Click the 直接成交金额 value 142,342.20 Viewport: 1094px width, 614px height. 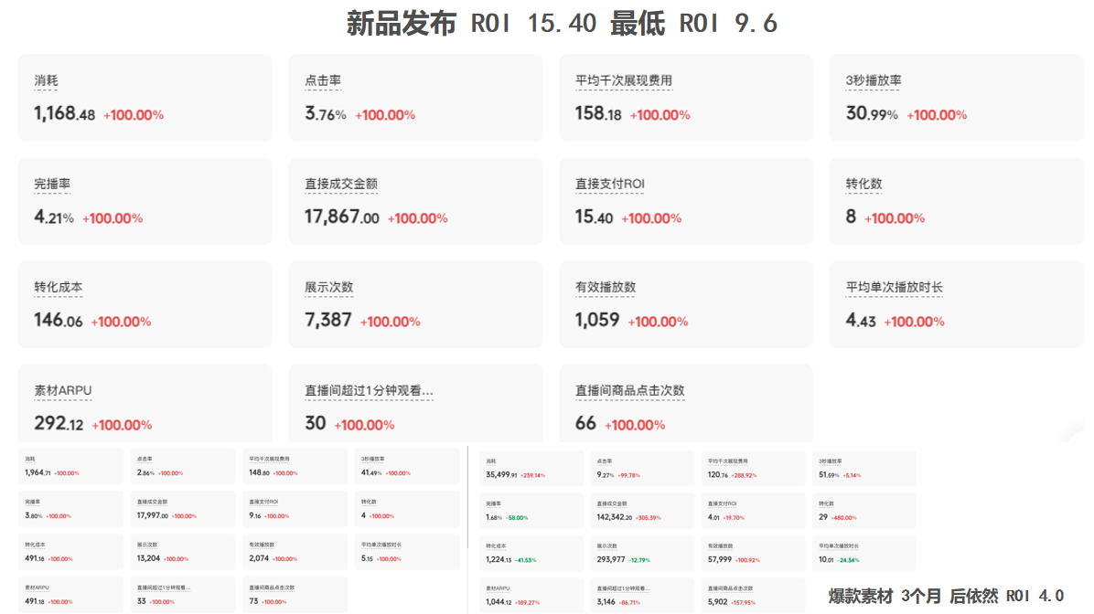tap(614, 517)
